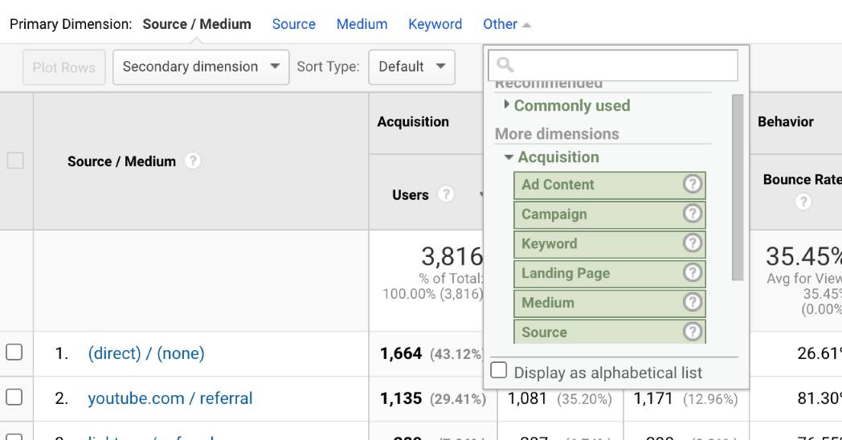Enable Display as alphabetical list checkbox

(499, 370)
